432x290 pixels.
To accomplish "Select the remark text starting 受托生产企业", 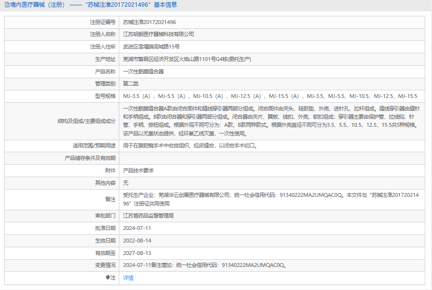I will click(x=271, y=199).
